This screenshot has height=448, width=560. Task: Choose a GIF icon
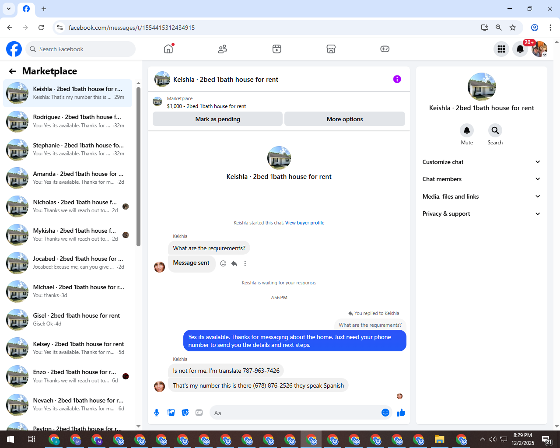pyautogui.click(x=199, y=413)
